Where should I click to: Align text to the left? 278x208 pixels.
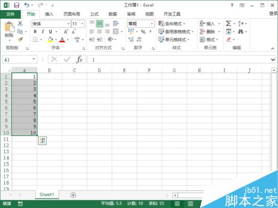(92, 32)
